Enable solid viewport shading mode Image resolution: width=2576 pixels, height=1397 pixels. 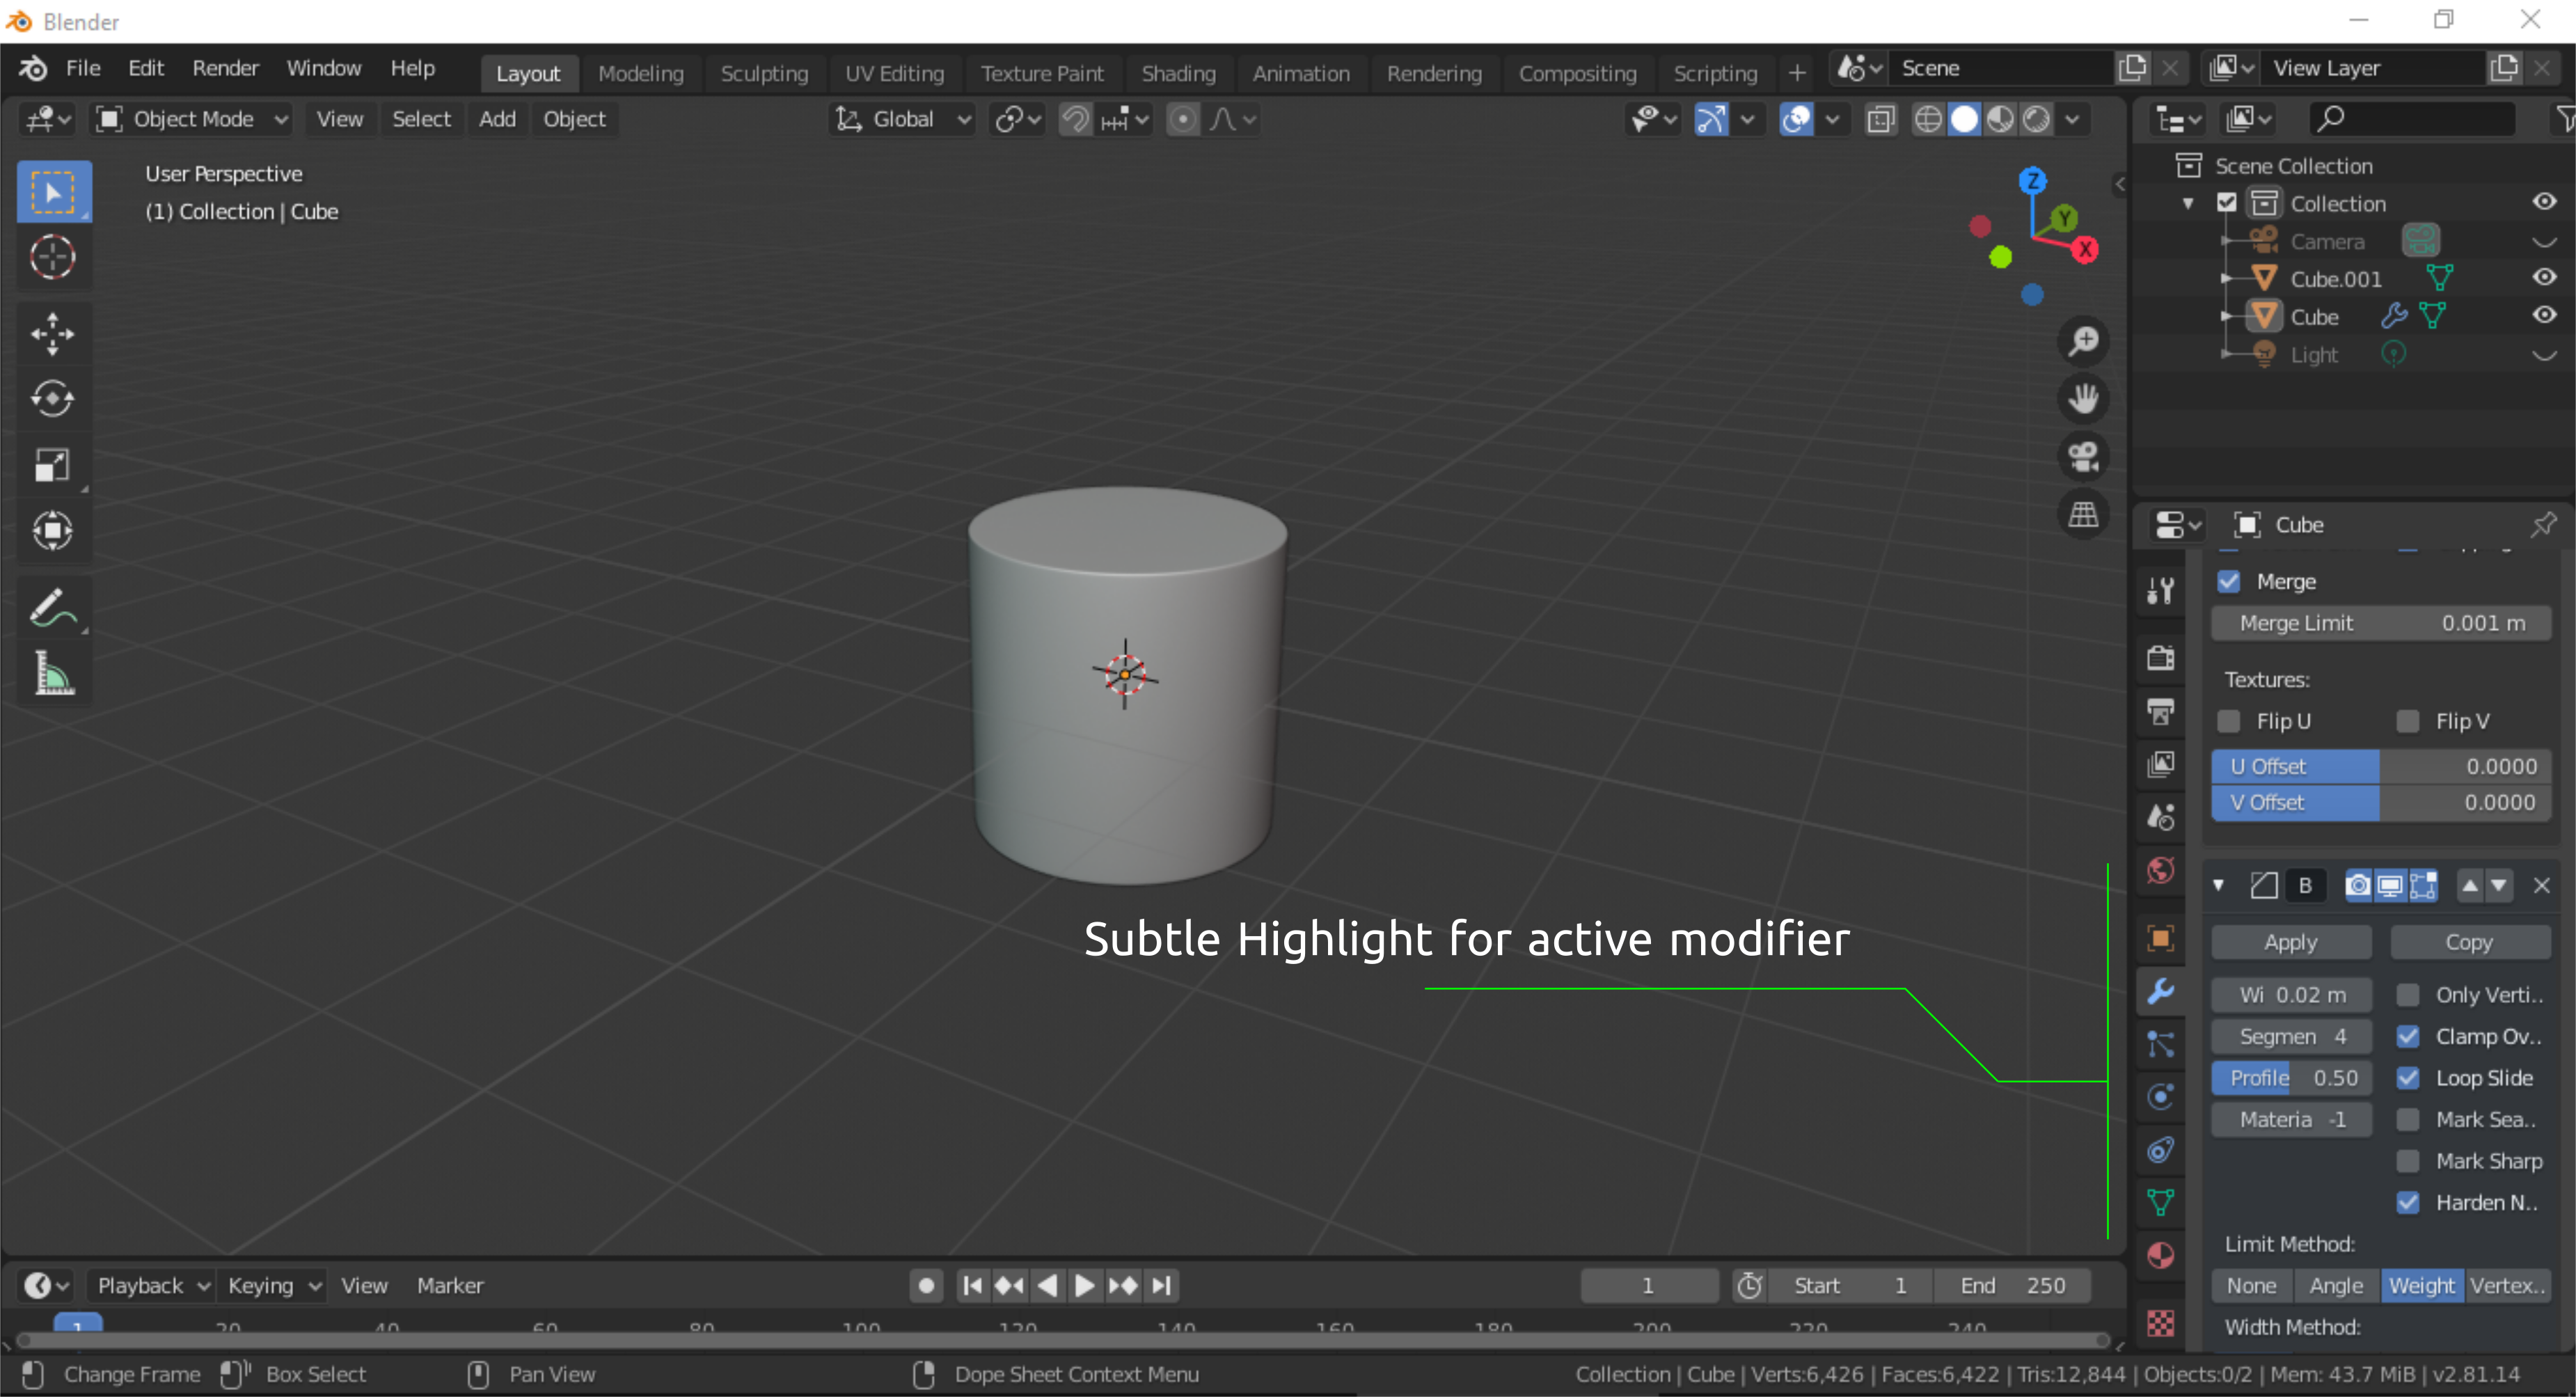(x=1964, y=119)
